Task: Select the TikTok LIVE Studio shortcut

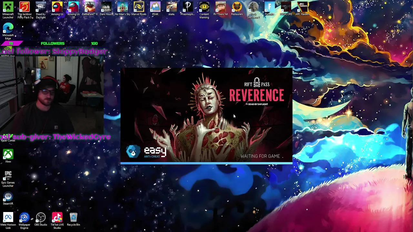Action: pos(57,221)
